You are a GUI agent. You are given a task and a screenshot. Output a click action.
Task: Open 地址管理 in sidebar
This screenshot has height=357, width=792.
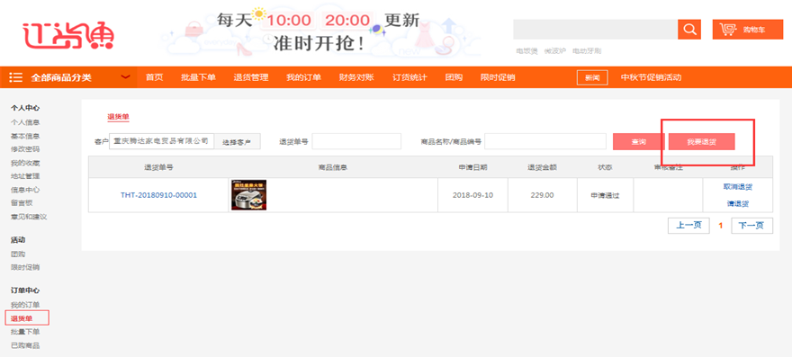(x=25, y=176)
